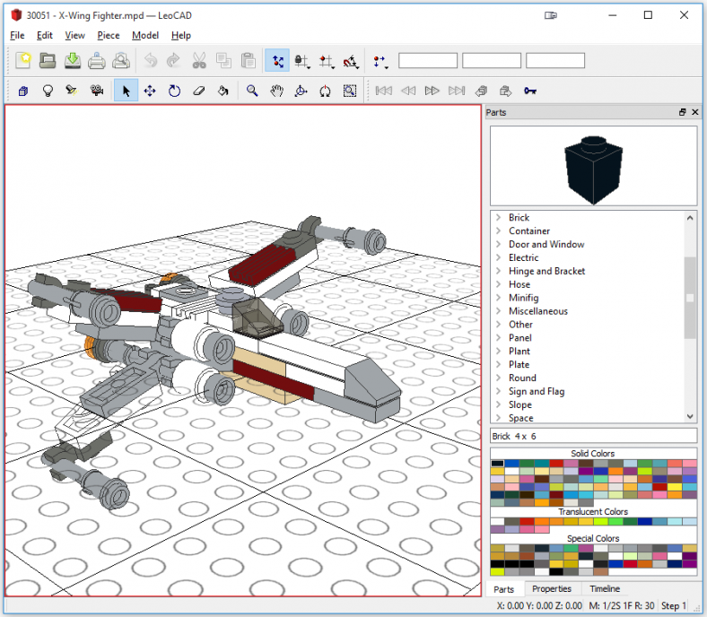Open the View menu
The height and width of the screenshot is (617, 707).
[74, 35]
